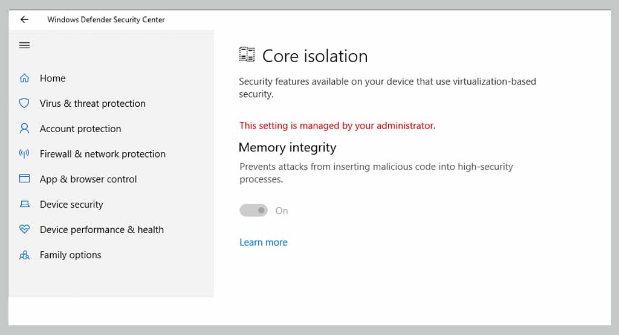Click the window icon for App & browser control
The height and width of the screenshot is (335, 619).
point(24,179)
